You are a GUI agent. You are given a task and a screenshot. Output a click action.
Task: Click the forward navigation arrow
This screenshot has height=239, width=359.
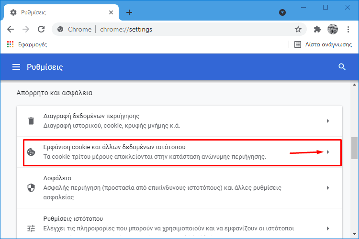(26, 29)
